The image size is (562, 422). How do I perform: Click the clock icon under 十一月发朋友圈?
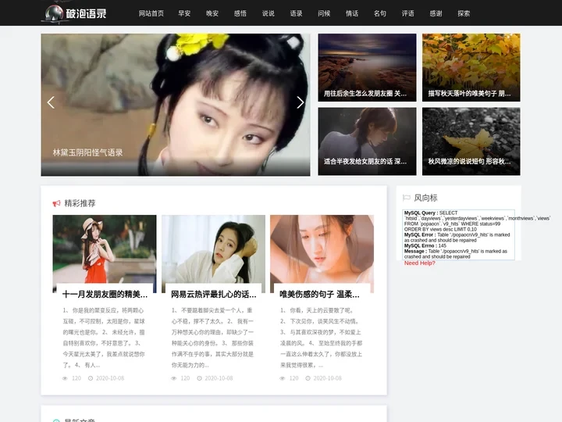point(91,378)
